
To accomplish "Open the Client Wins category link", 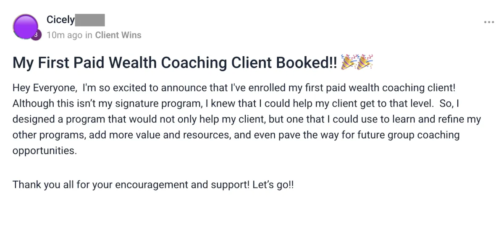I will (118, 35).
